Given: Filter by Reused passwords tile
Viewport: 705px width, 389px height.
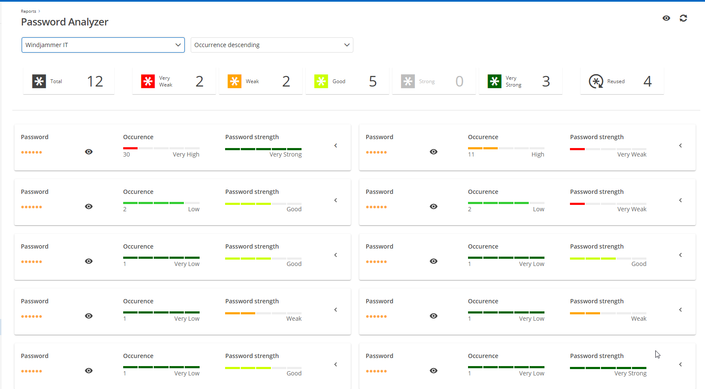Looking at the screenshot, I should point(622,81).
